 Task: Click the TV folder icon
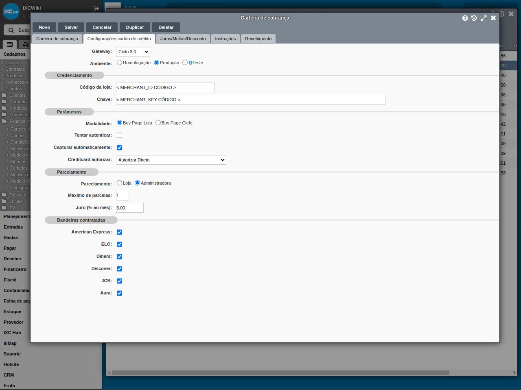(4, 208)
